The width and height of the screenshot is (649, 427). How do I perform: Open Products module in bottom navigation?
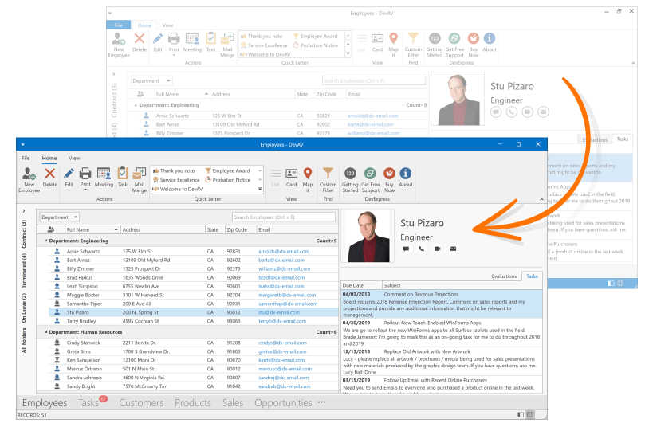pyautogui.click(x=192, y=402)
